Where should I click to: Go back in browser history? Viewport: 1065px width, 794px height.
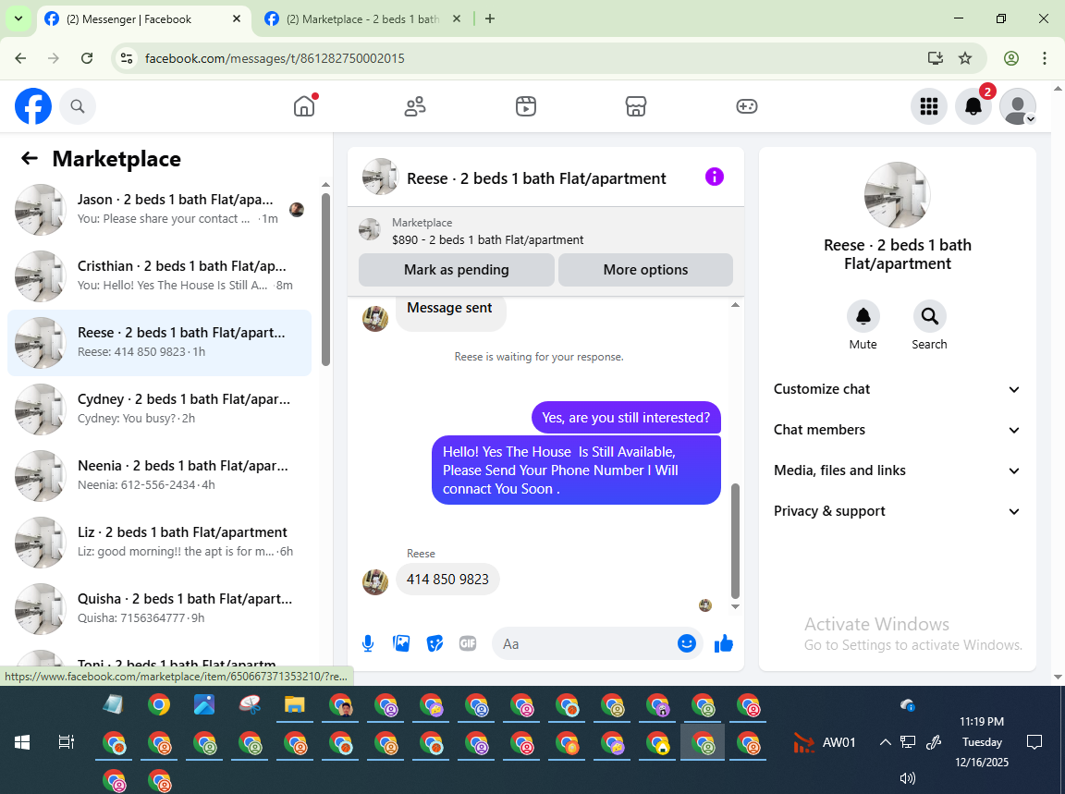(x=20, y=58)
